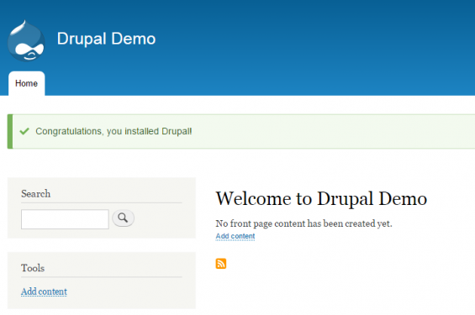Select No front page content text
This screenshot has width=475, height=315.
click(303, 223)
